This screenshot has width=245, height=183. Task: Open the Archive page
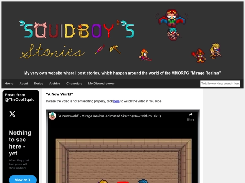pyautogui.click(x=55, y=84)
